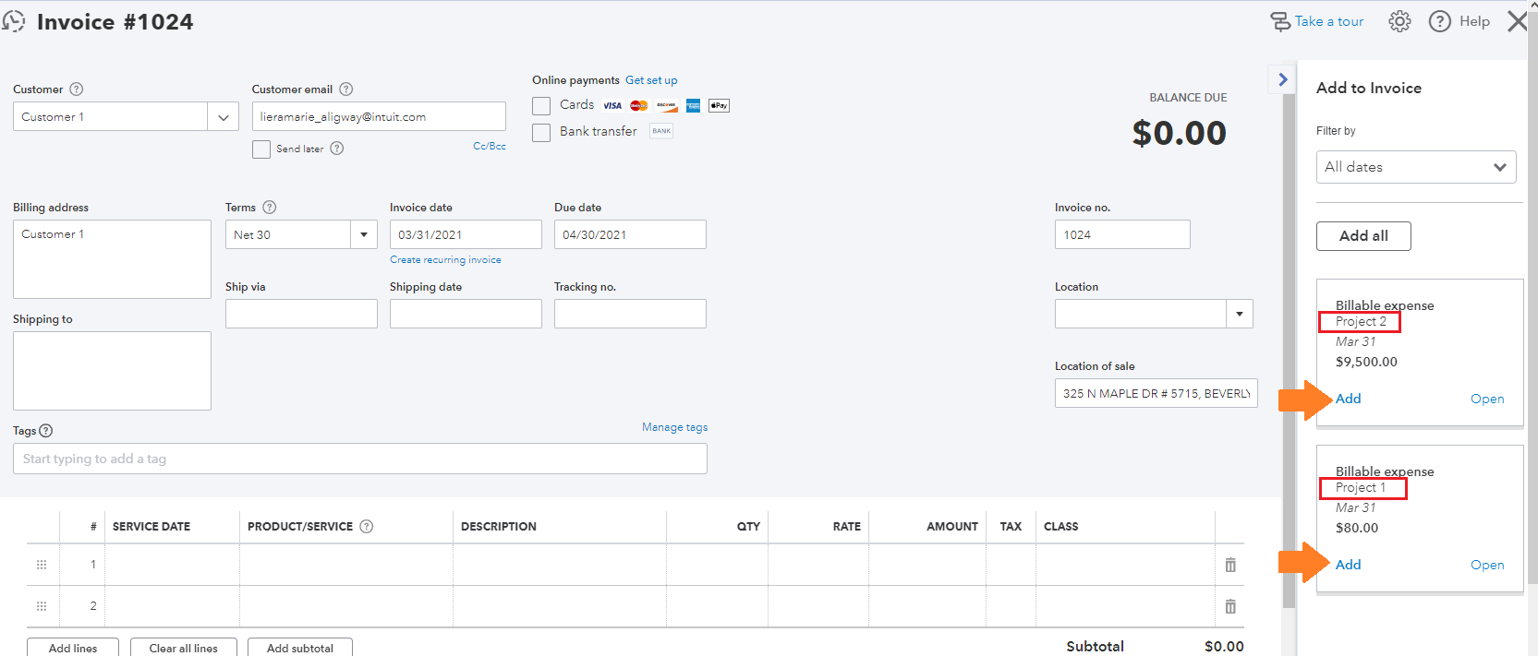Click the Take a tour link
The width and height of the screenshot is (1538, 656).
point(1329,21)
